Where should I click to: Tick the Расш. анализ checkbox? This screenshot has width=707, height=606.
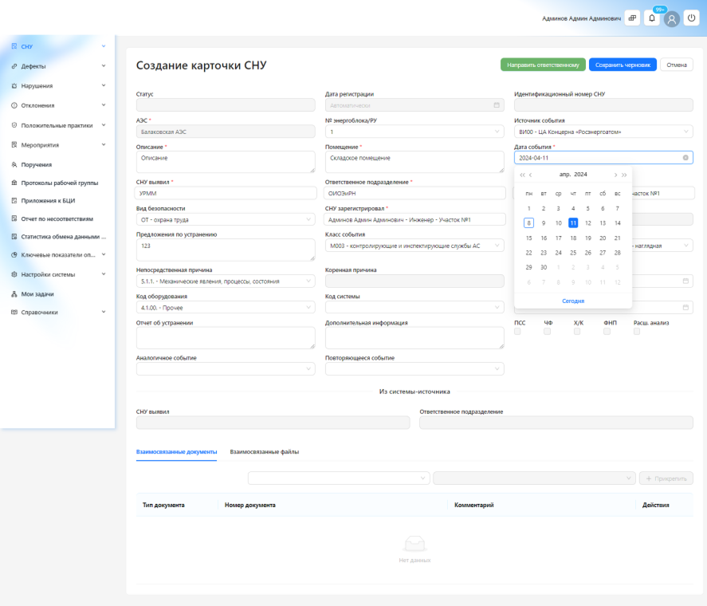(637, 332)
